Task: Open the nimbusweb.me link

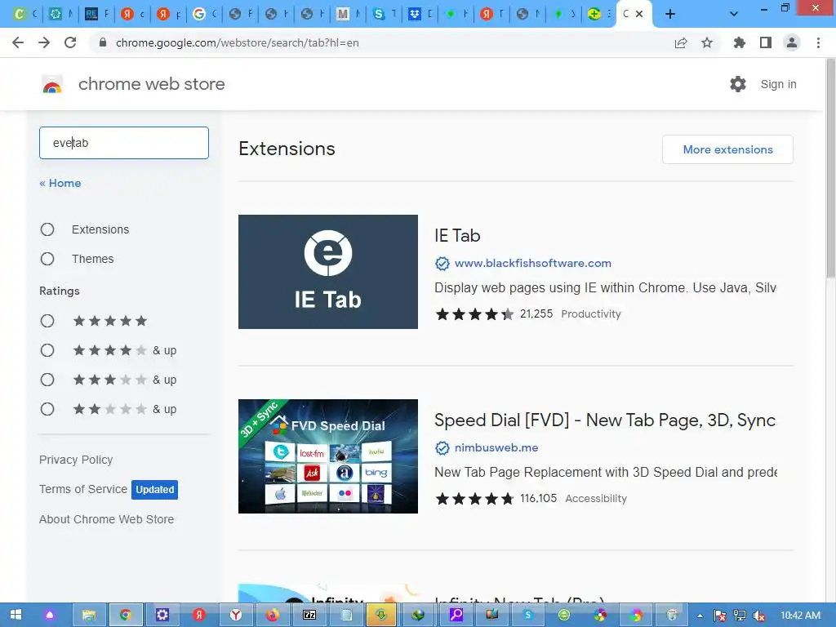Action: [496, 448]
